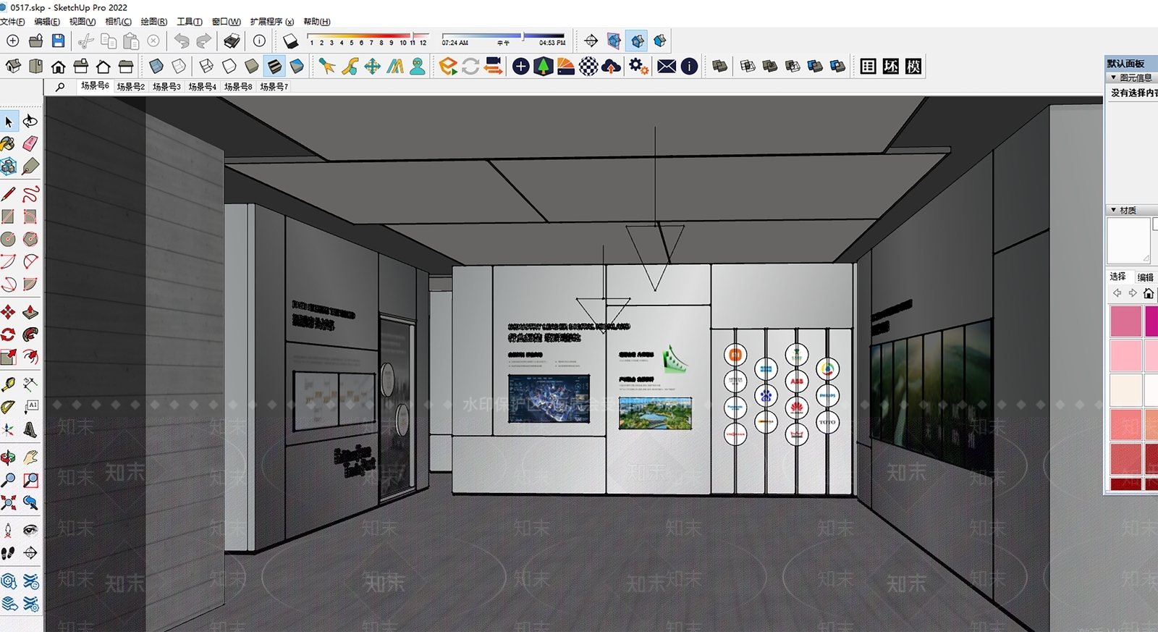Viewport: 1158px width, 632px height.
Task: Click the scene search magnifier
Action: point(60,87)
